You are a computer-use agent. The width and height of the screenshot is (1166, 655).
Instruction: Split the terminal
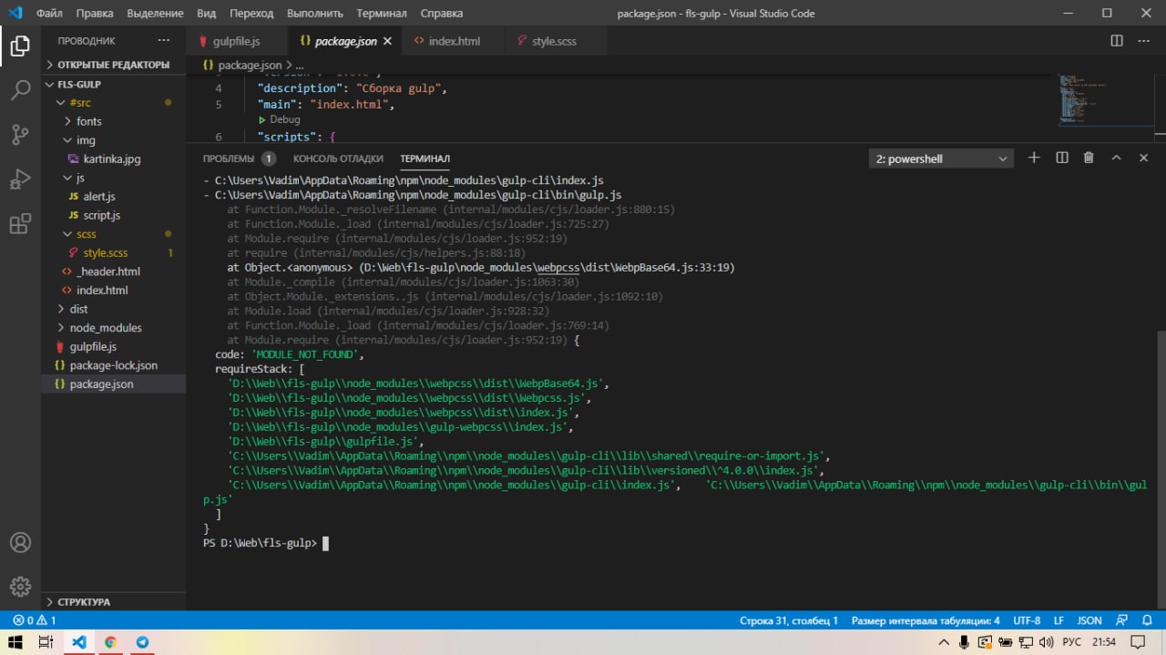[1061, 158]
